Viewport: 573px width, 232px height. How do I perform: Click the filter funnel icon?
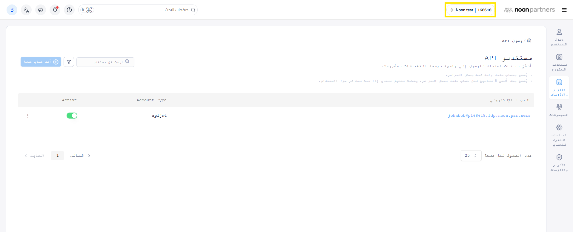(x=69, y=62)
